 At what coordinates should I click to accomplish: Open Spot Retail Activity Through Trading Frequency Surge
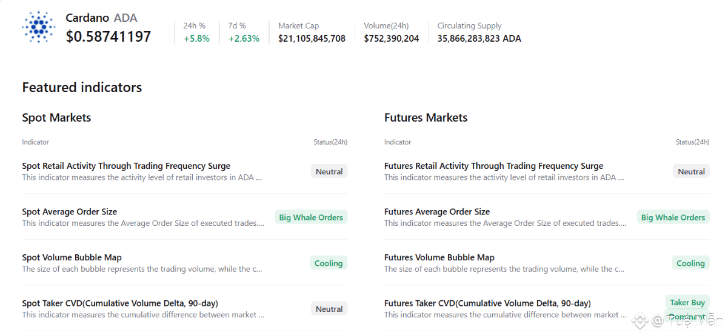point(126,166)
